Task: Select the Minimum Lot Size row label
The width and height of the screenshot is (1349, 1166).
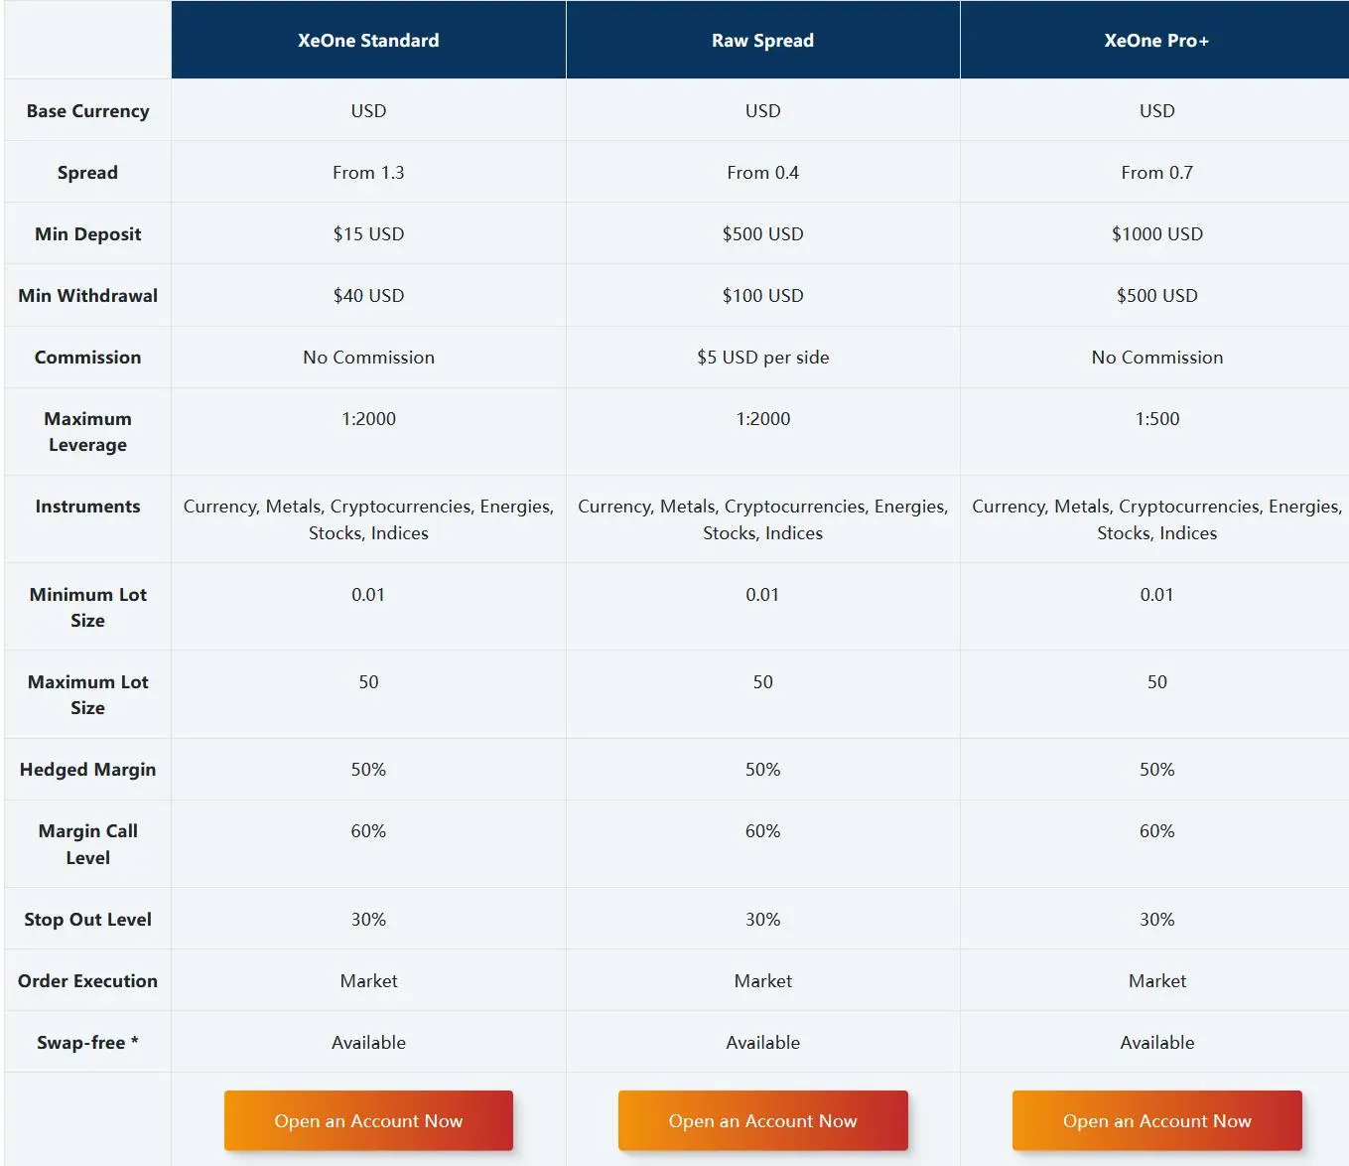Action: click(x=87, y=607)
